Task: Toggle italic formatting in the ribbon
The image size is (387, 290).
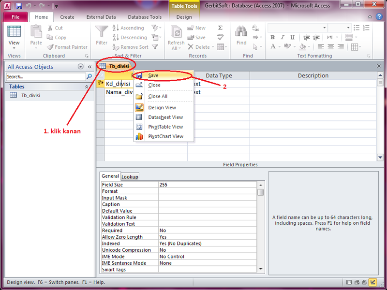Action: click(282, 37)
